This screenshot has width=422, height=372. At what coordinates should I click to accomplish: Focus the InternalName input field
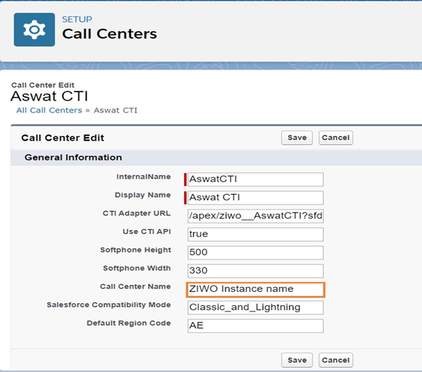pos(255,179)
